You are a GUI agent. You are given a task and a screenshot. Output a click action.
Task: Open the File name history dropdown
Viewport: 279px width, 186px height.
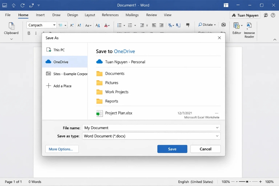click(217, 128)
